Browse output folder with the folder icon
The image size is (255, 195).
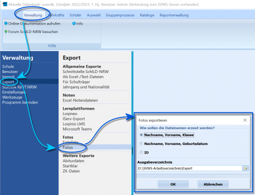[x=245, y=168]
